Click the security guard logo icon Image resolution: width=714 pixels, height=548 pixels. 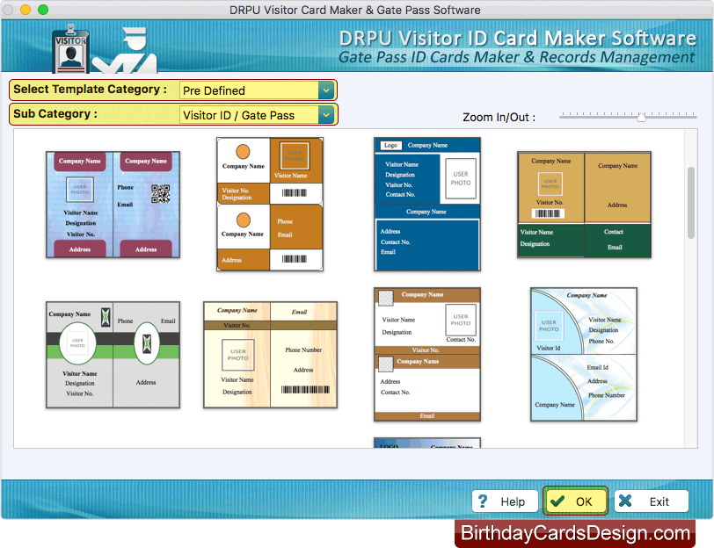125,50
